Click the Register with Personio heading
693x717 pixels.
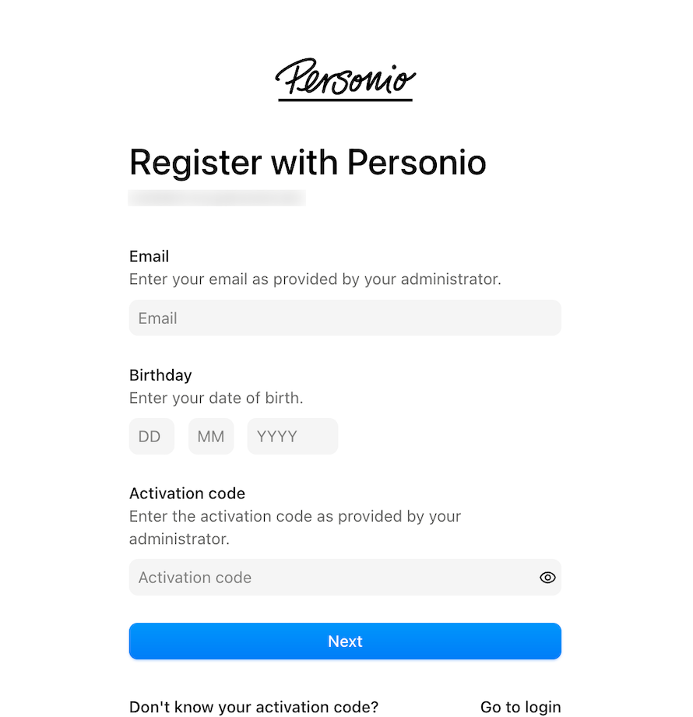tap(308, 163)
